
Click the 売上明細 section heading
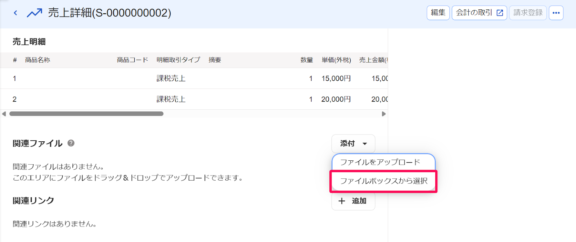29,42
